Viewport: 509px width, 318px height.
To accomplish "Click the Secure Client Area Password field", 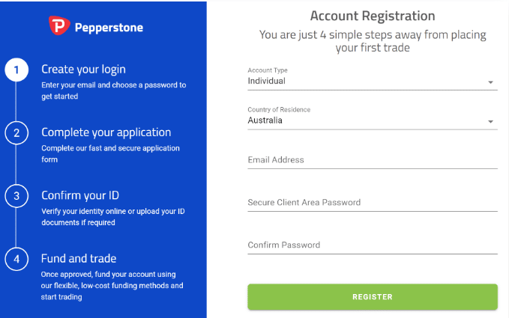I will pyautogui.click(x=372, y=203).
